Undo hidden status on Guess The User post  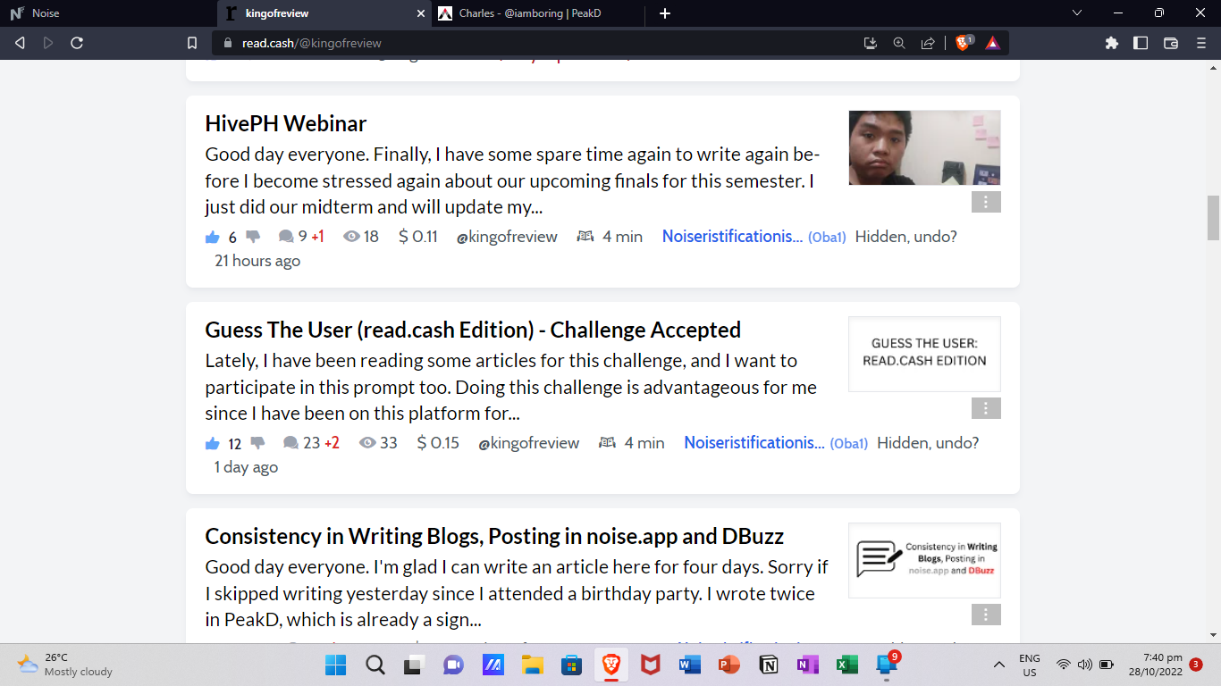928,443
